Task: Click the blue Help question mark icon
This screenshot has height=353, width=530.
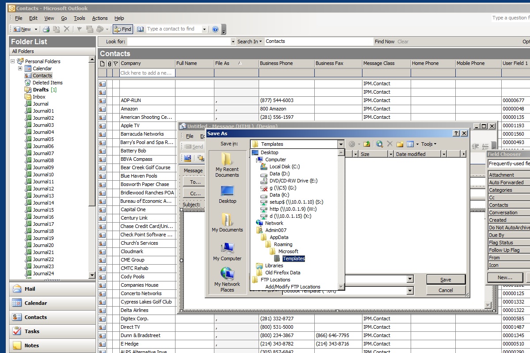Action: tap(215, 30)
